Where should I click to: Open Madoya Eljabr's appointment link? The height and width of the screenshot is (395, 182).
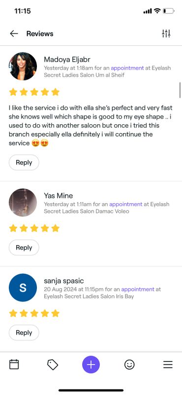(127, 68)
